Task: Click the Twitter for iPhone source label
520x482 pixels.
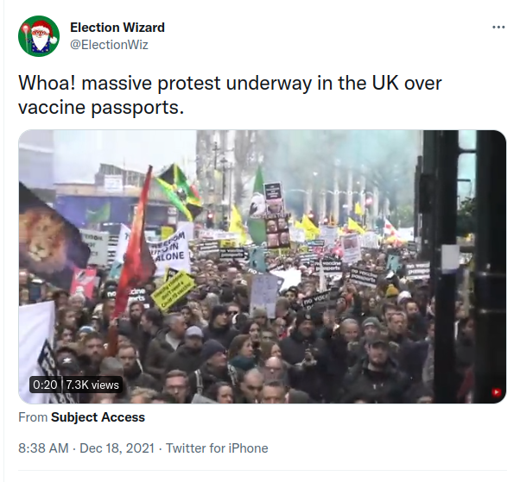Action: pyautogui.click(x=217, y=448)
